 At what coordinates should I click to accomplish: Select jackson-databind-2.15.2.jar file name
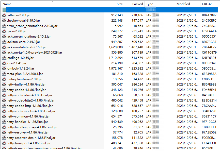27,47
